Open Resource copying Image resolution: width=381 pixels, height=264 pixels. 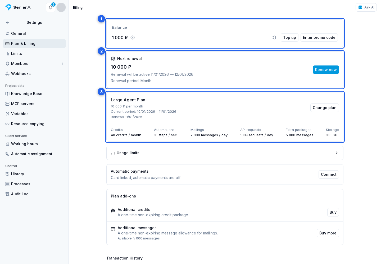tap(34, 124)
